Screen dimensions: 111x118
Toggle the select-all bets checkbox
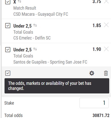[8, 73]
